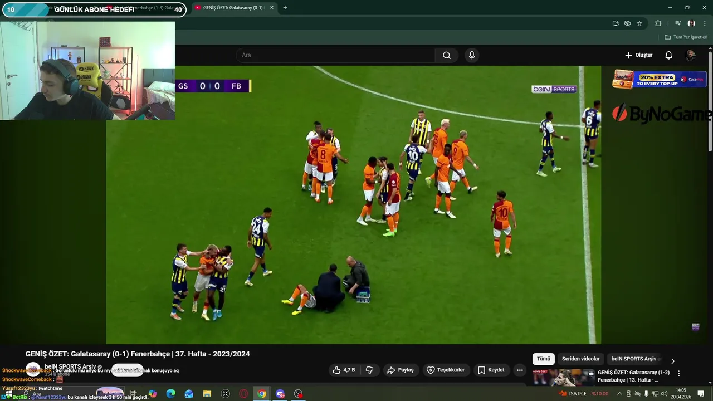Open the red Opera icon in taskbar
Image resolution: width=713 pixels, height=401 pixels.
tap(243, 394)
